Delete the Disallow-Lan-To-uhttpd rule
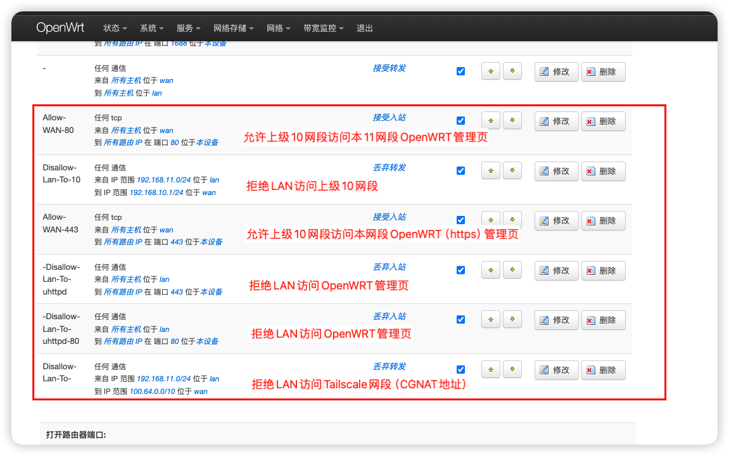Screen dimensions: 729x456 point(603,270)
